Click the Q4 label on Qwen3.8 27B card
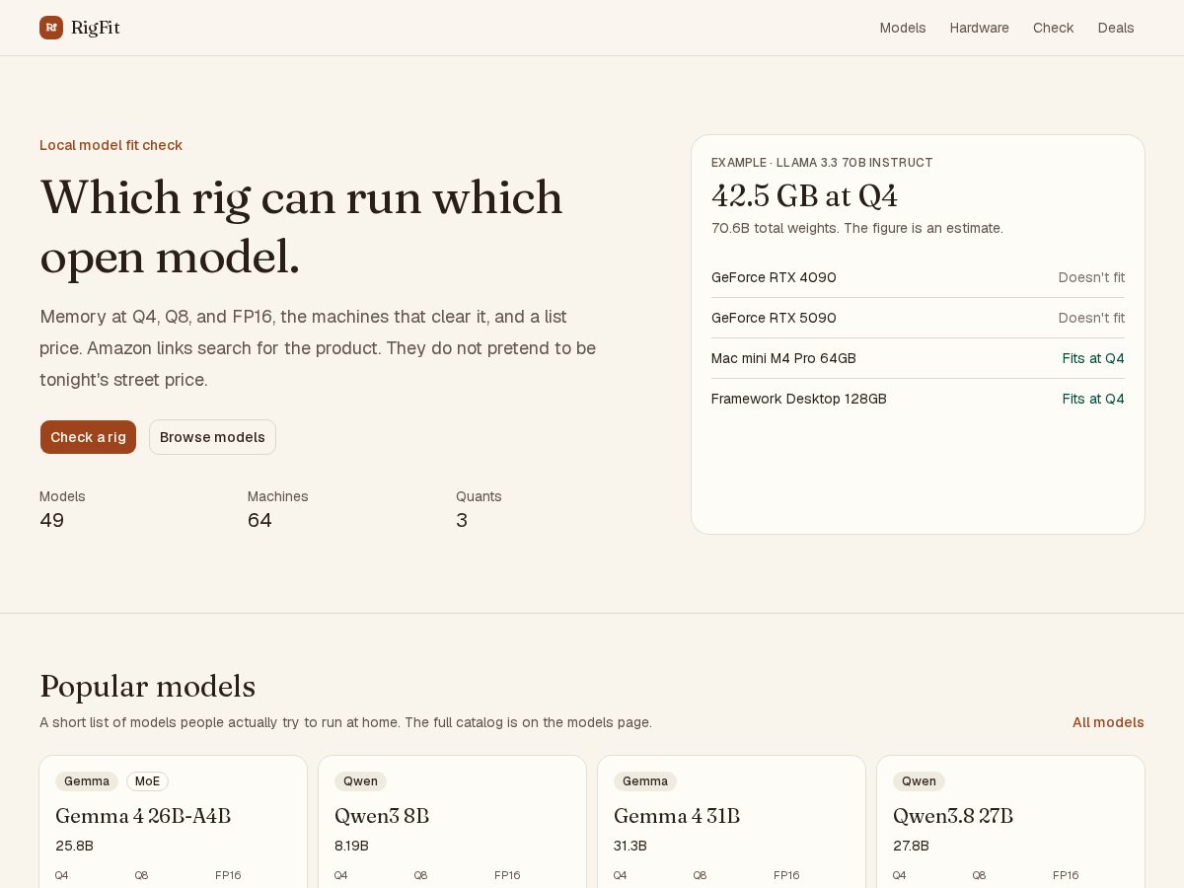Image resolution: width=1184 pixels, height=888 pixels. 900,875
